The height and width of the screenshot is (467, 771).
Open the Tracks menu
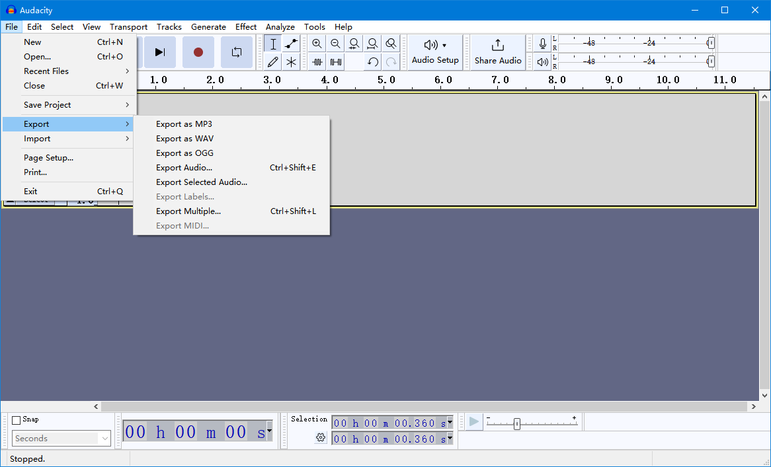(169, 27)
